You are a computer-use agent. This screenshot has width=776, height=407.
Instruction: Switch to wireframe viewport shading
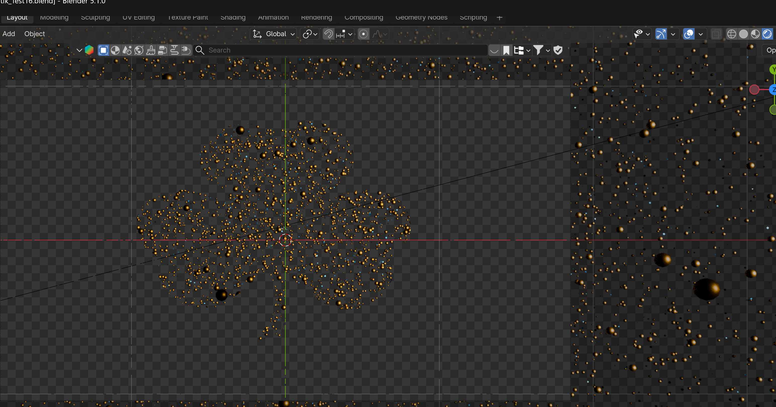pos(731,34)
